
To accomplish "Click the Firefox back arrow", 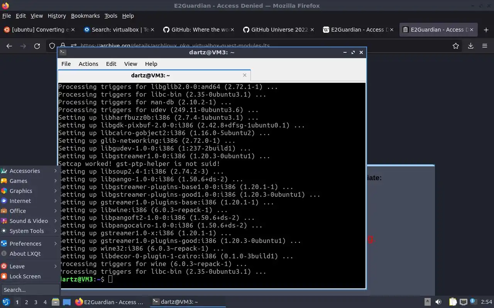I will [9, 46].
